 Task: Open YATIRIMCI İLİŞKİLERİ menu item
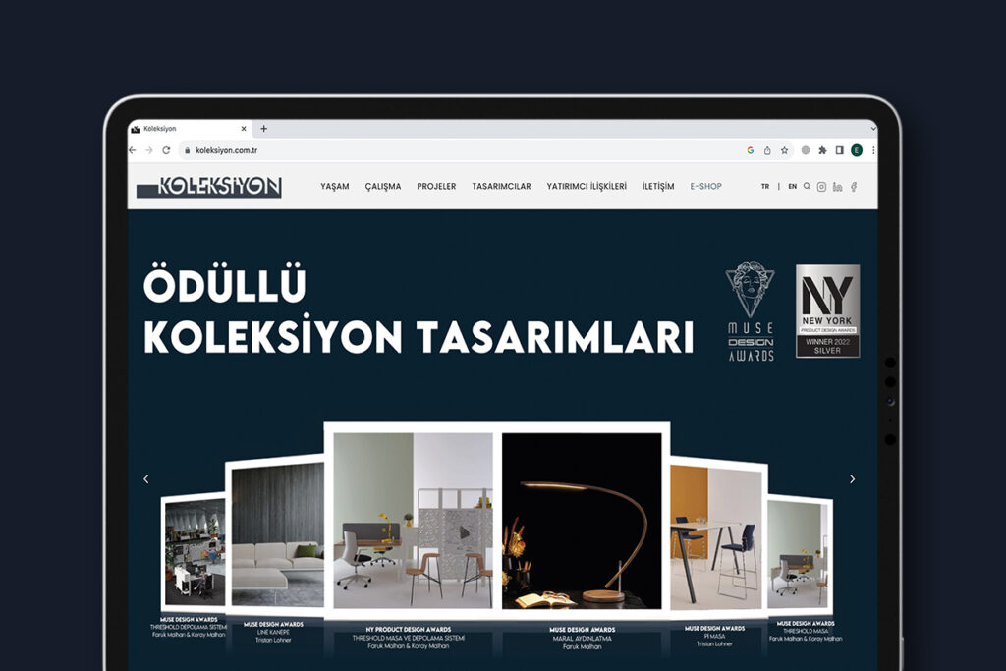click(587, 186)
